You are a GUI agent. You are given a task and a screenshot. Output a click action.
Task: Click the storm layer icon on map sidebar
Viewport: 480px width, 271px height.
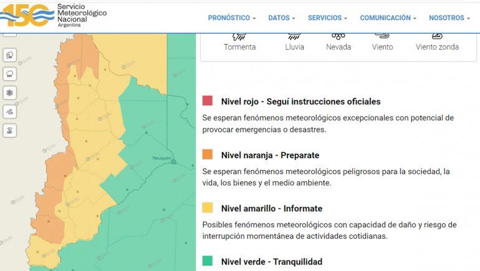(x=10, y=55)
